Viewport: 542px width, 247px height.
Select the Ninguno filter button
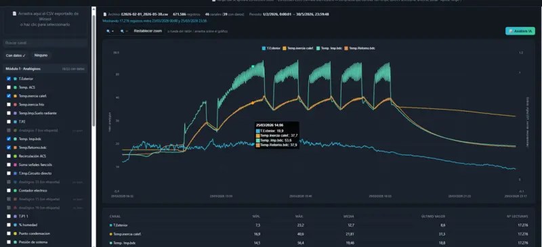click(41, 55)
